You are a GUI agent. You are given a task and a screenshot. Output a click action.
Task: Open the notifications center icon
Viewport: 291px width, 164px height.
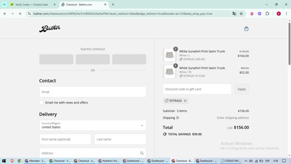[x=284, y=161]
